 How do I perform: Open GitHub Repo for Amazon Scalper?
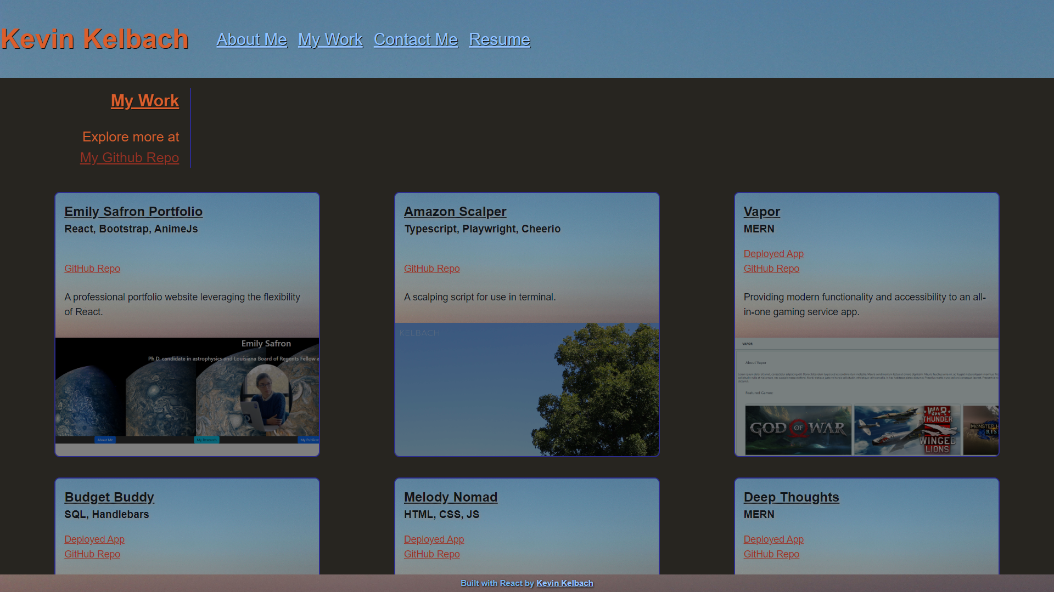point(431,269)
